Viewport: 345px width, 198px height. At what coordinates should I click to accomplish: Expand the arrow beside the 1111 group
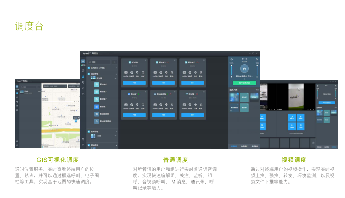pyautogui.click(x=116, y=136)
